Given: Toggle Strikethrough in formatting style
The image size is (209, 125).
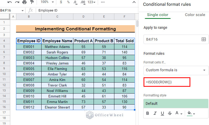Looking at the screenshot, I should pos(170,113).
